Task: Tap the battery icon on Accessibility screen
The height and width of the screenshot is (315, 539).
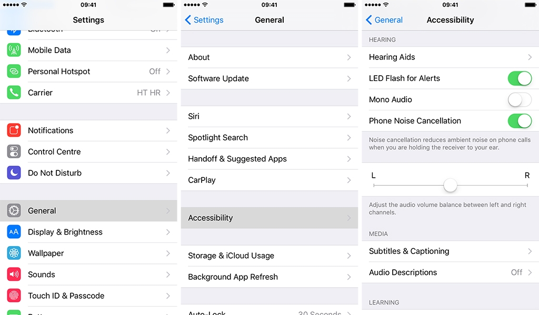Action: point(531,5)
